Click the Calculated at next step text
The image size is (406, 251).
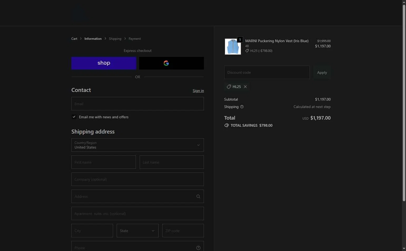pos(312,107)
